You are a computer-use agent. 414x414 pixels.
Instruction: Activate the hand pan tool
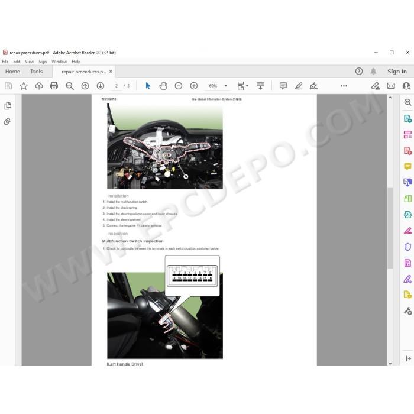coord(163,86)
